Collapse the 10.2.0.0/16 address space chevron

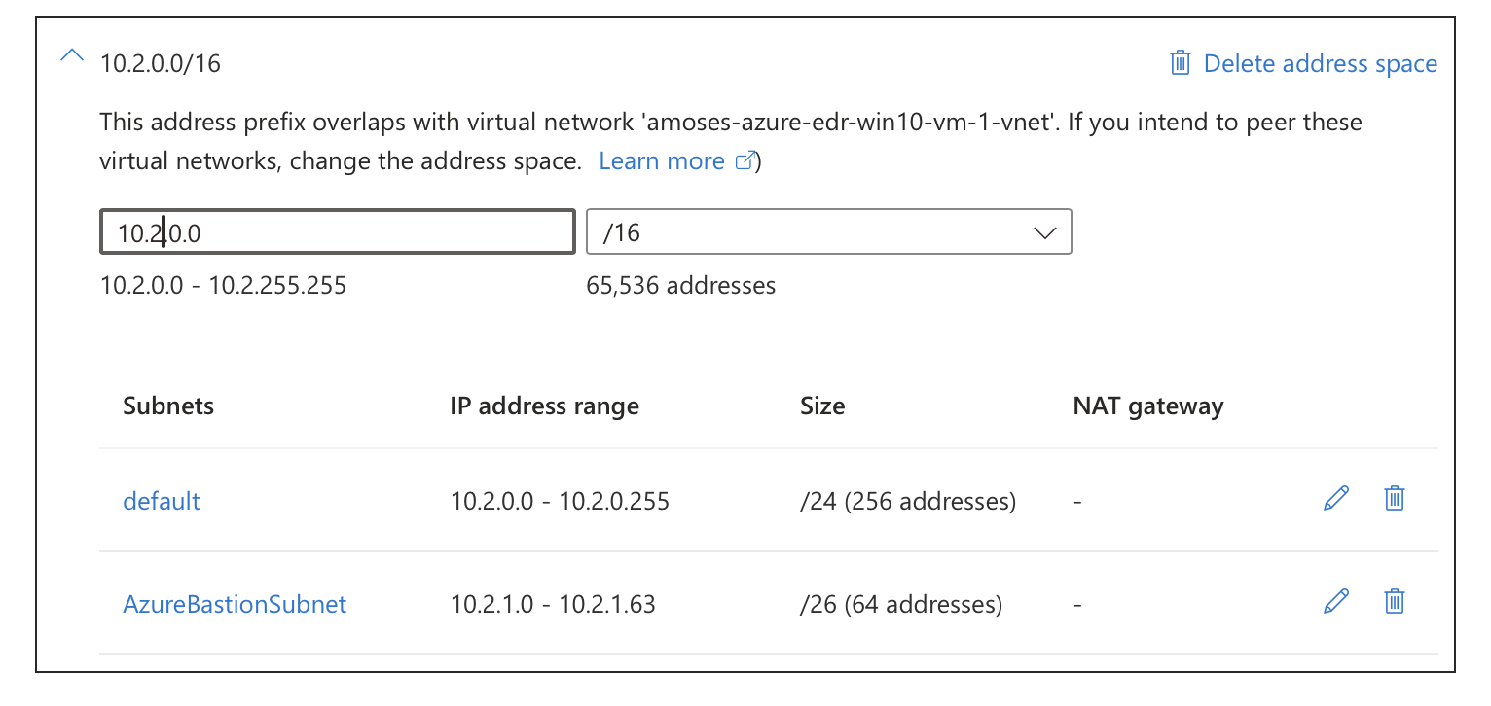tap(72, 56)
